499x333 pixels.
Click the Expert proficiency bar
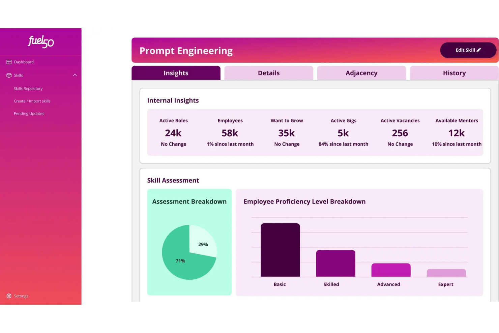[x=446, y=273]
